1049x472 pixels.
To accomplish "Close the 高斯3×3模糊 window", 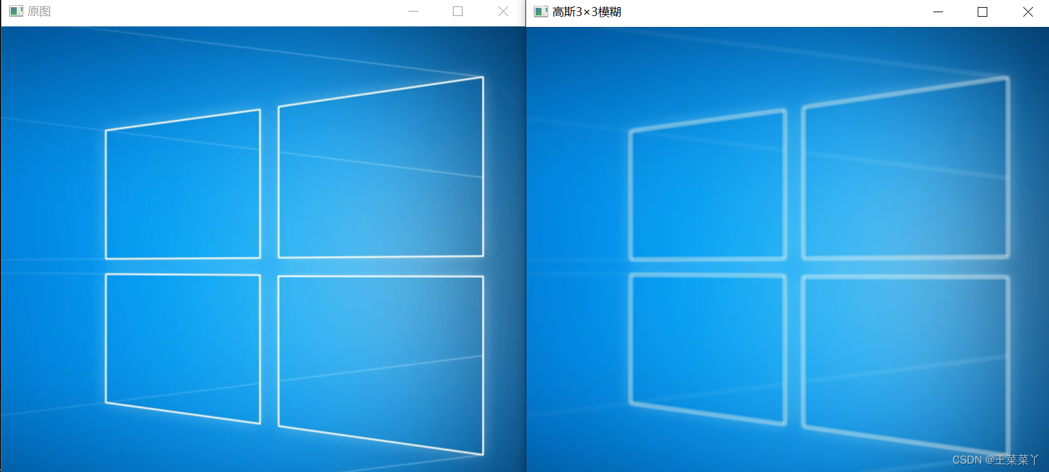I will (1028, 12).
